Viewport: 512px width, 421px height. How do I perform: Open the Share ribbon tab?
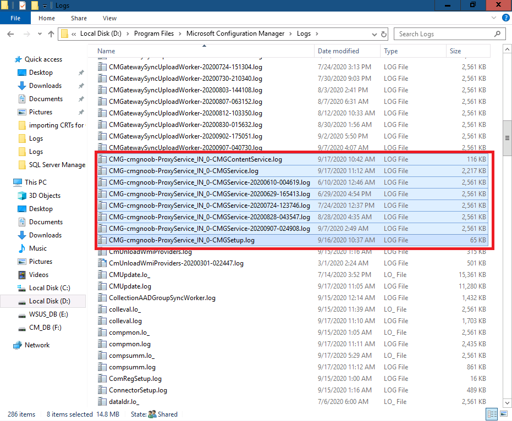pyautogui.click(x=79, y=18)
